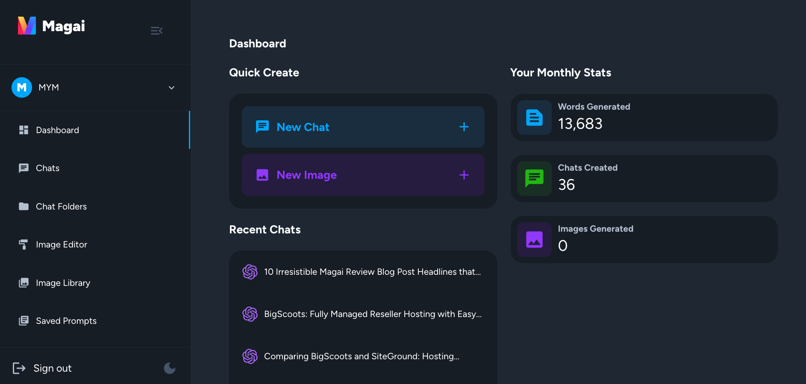Click the Chats Created label

click(588, 168)
